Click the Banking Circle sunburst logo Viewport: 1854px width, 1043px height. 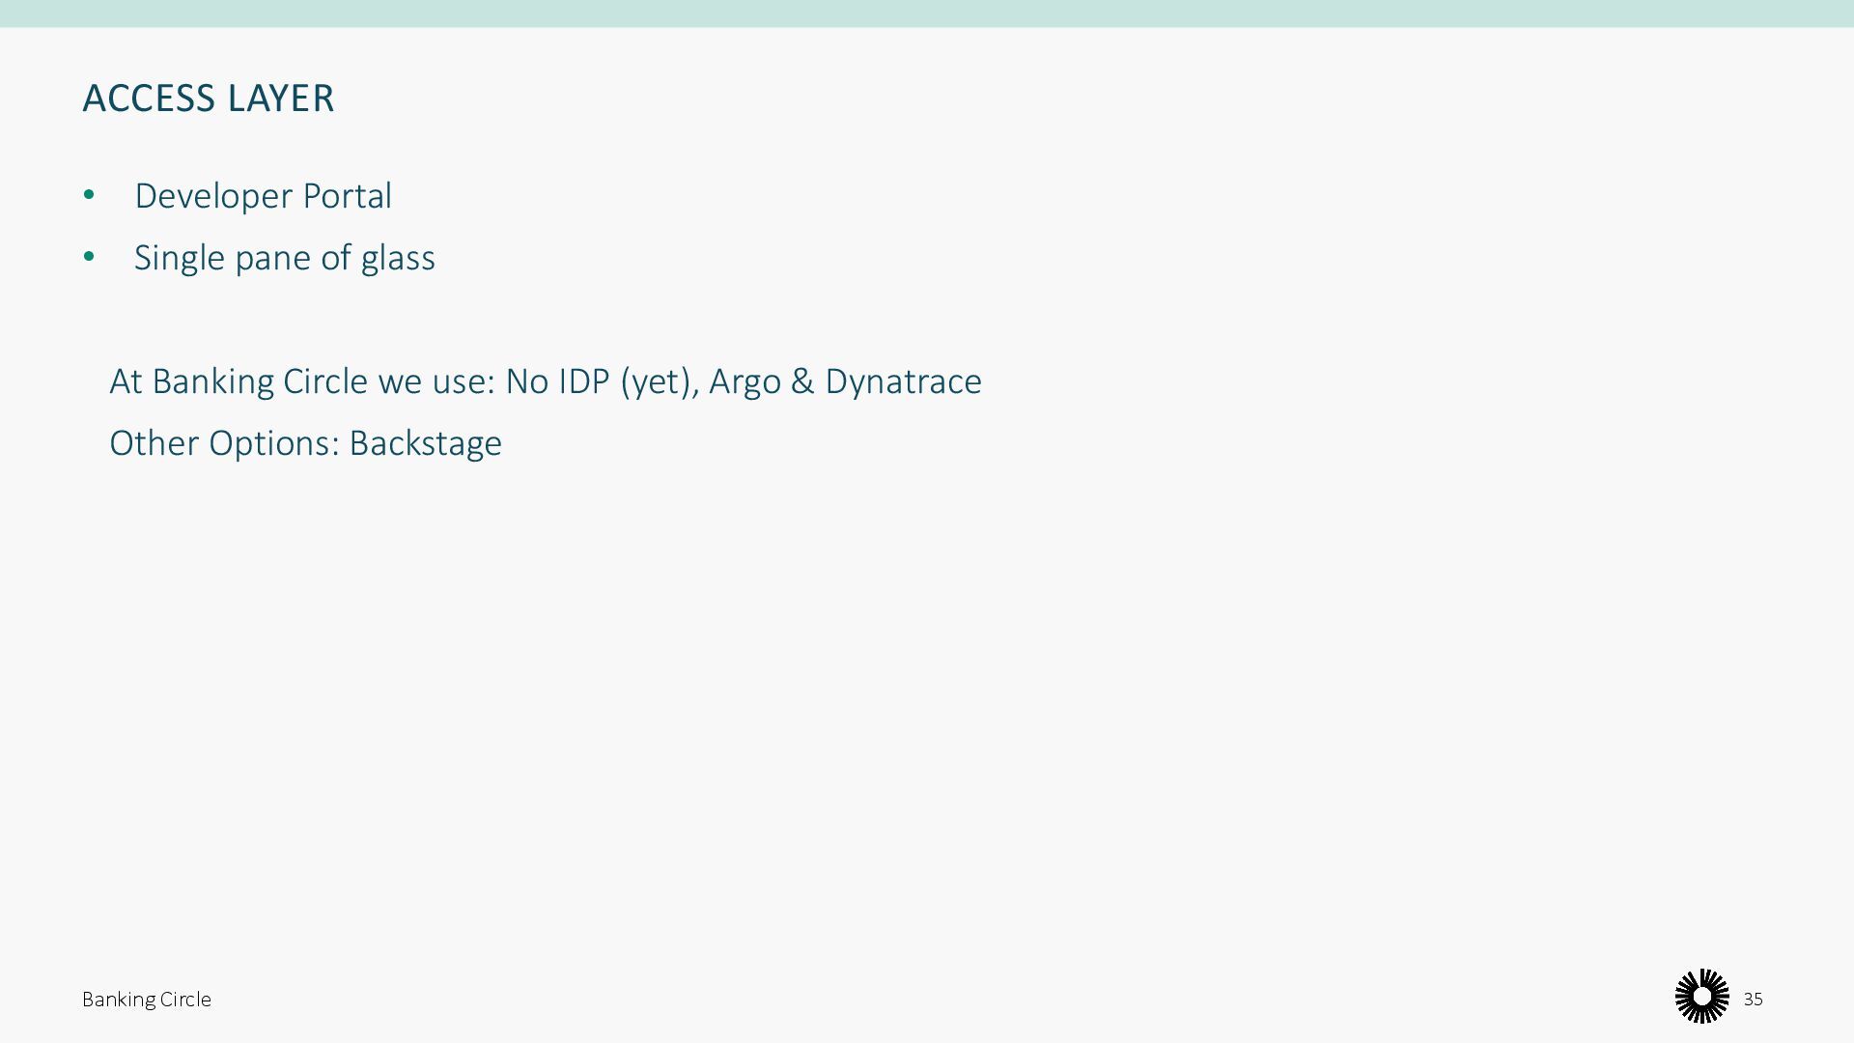tap(1701, 996)
